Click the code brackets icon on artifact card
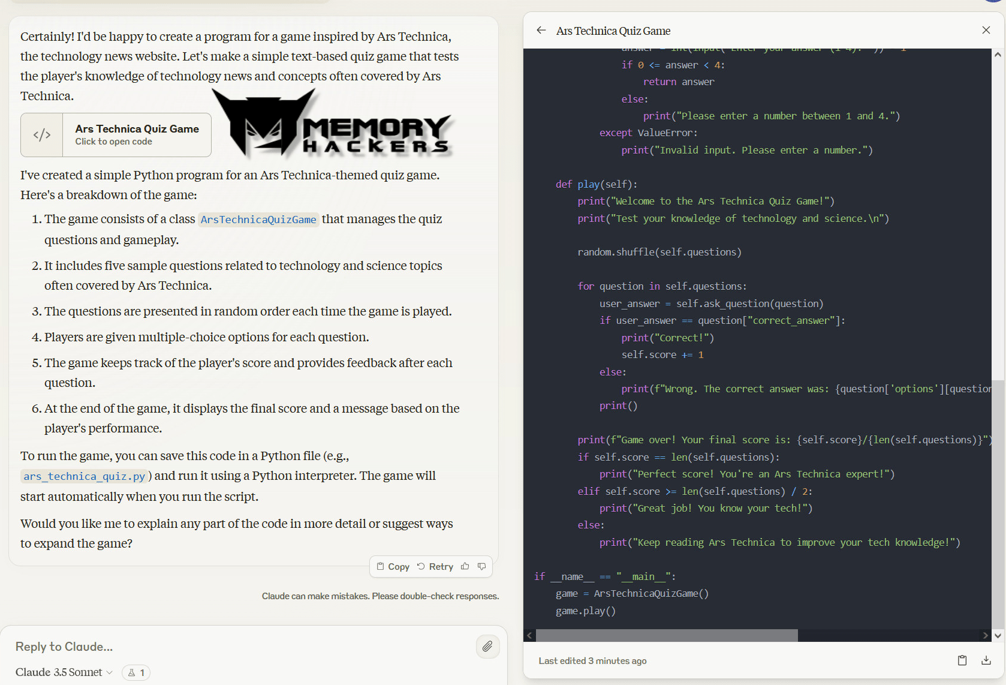The image size is (1006, 685). [42, 135]
